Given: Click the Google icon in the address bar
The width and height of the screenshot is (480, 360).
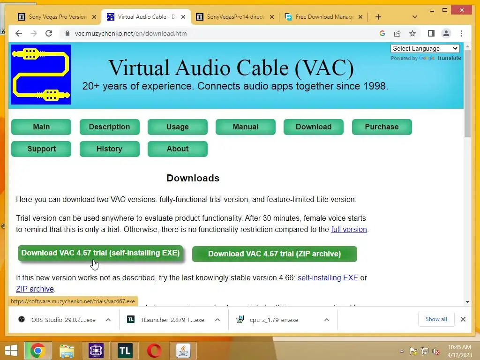Looking at the screenshot, I should coord(382,33).
